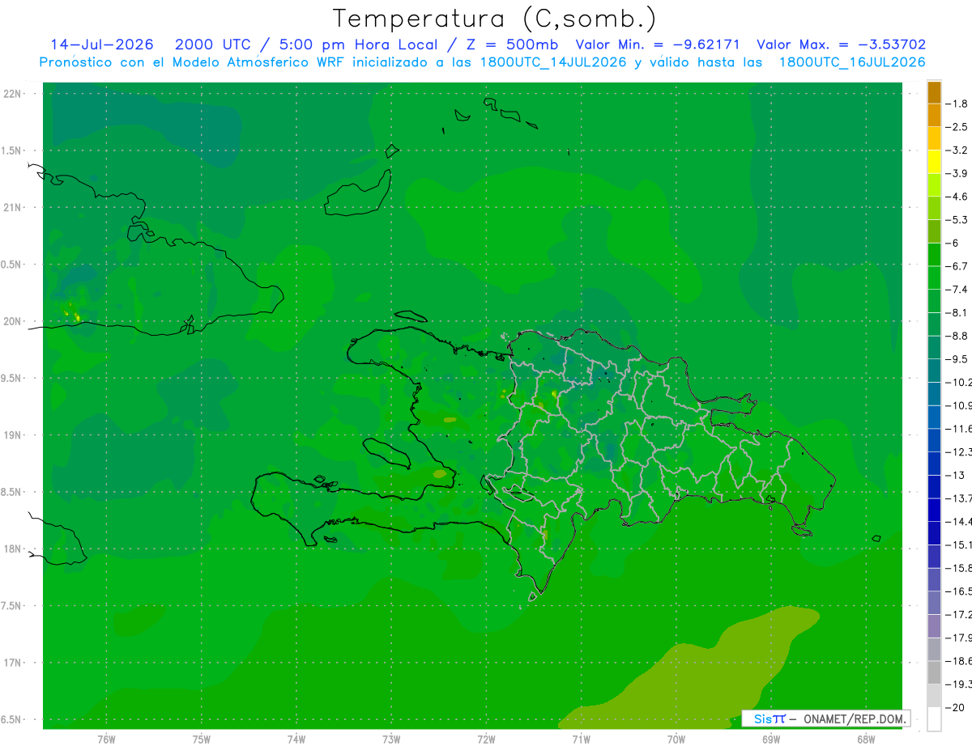Click the "76W" longitude label
Viewport: 972px width, 750px height.
(x=106, y=739)
